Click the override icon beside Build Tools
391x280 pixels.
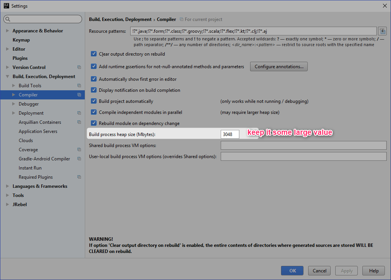79,85
